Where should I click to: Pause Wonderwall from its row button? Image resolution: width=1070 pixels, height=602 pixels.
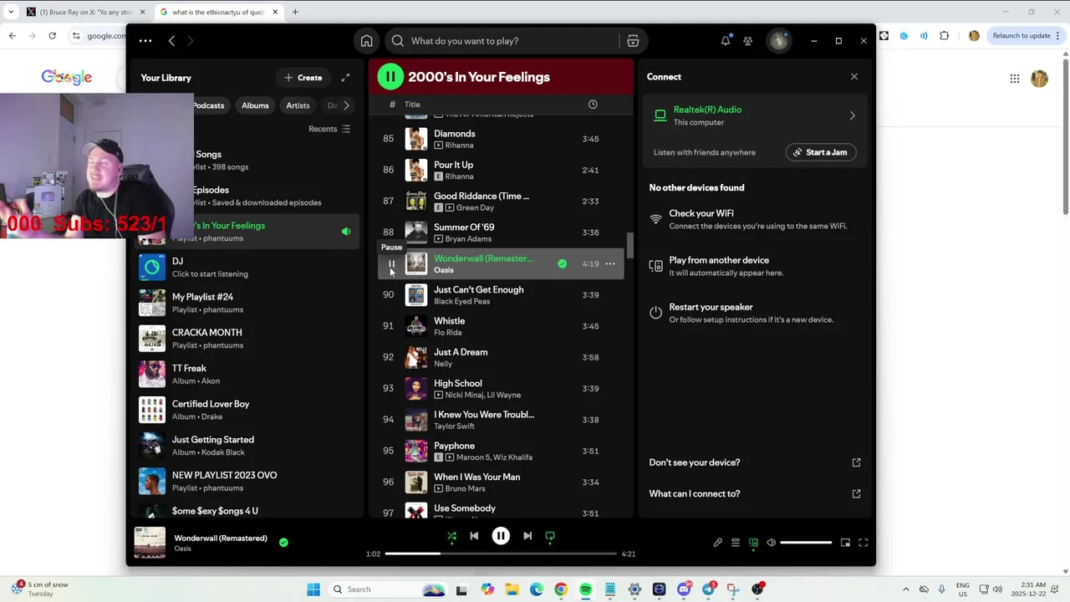tap(391, 264)
